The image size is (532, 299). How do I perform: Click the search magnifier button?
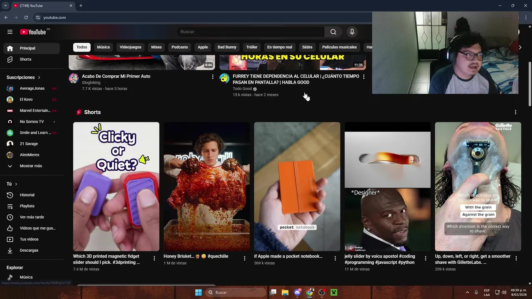[333, 32]
